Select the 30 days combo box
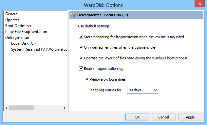 pos(142,90)
